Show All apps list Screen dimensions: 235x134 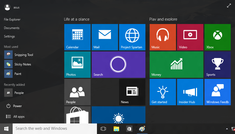(15, 116)
